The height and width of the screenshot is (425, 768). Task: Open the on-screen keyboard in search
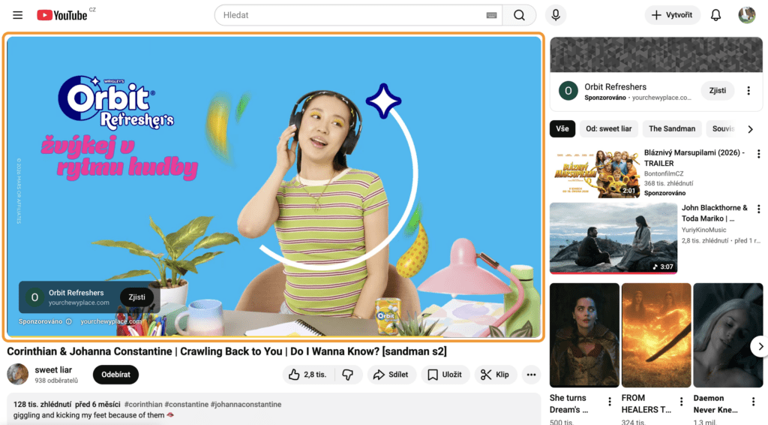click(x=492, y=15)
